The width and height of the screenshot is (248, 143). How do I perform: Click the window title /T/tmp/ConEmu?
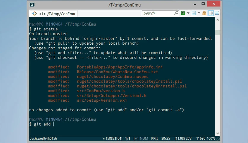pyautogui.click(x=125, y=5)
